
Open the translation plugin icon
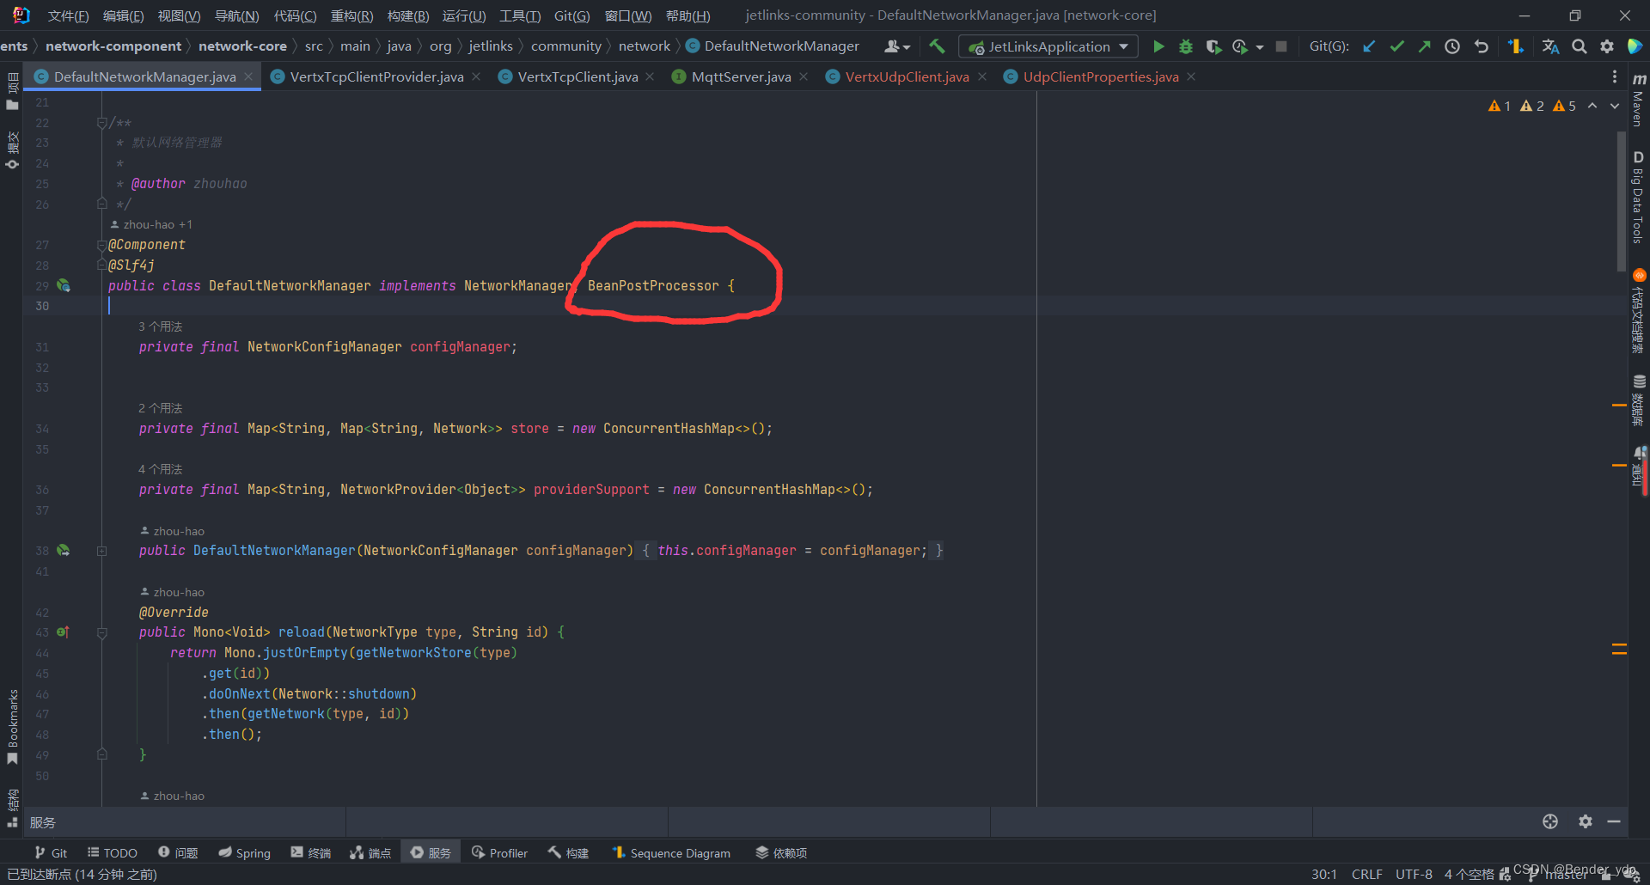(x=1550, y=46)
